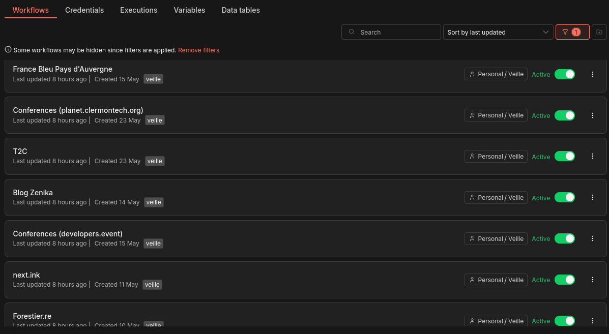Turn off the next.ink workflow switch
This screenshot has width=609, height=334.
(564, 280)
